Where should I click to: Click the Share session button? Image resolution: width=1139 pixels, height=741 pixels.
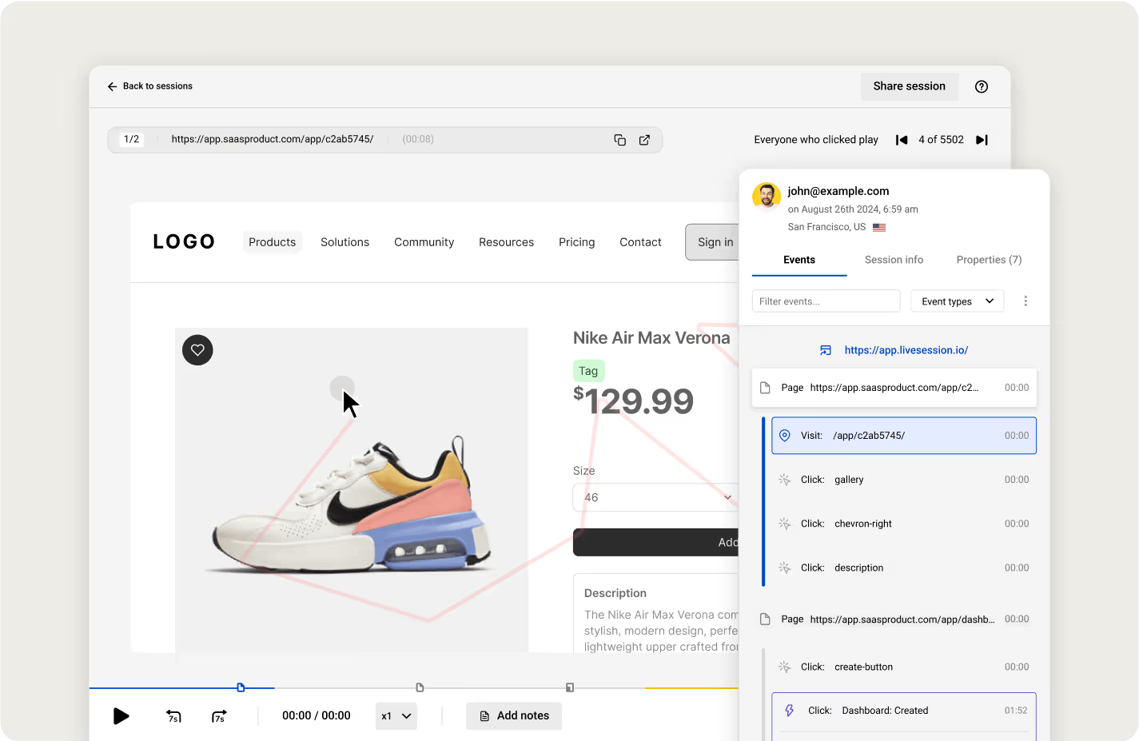[x=909, y=86]
